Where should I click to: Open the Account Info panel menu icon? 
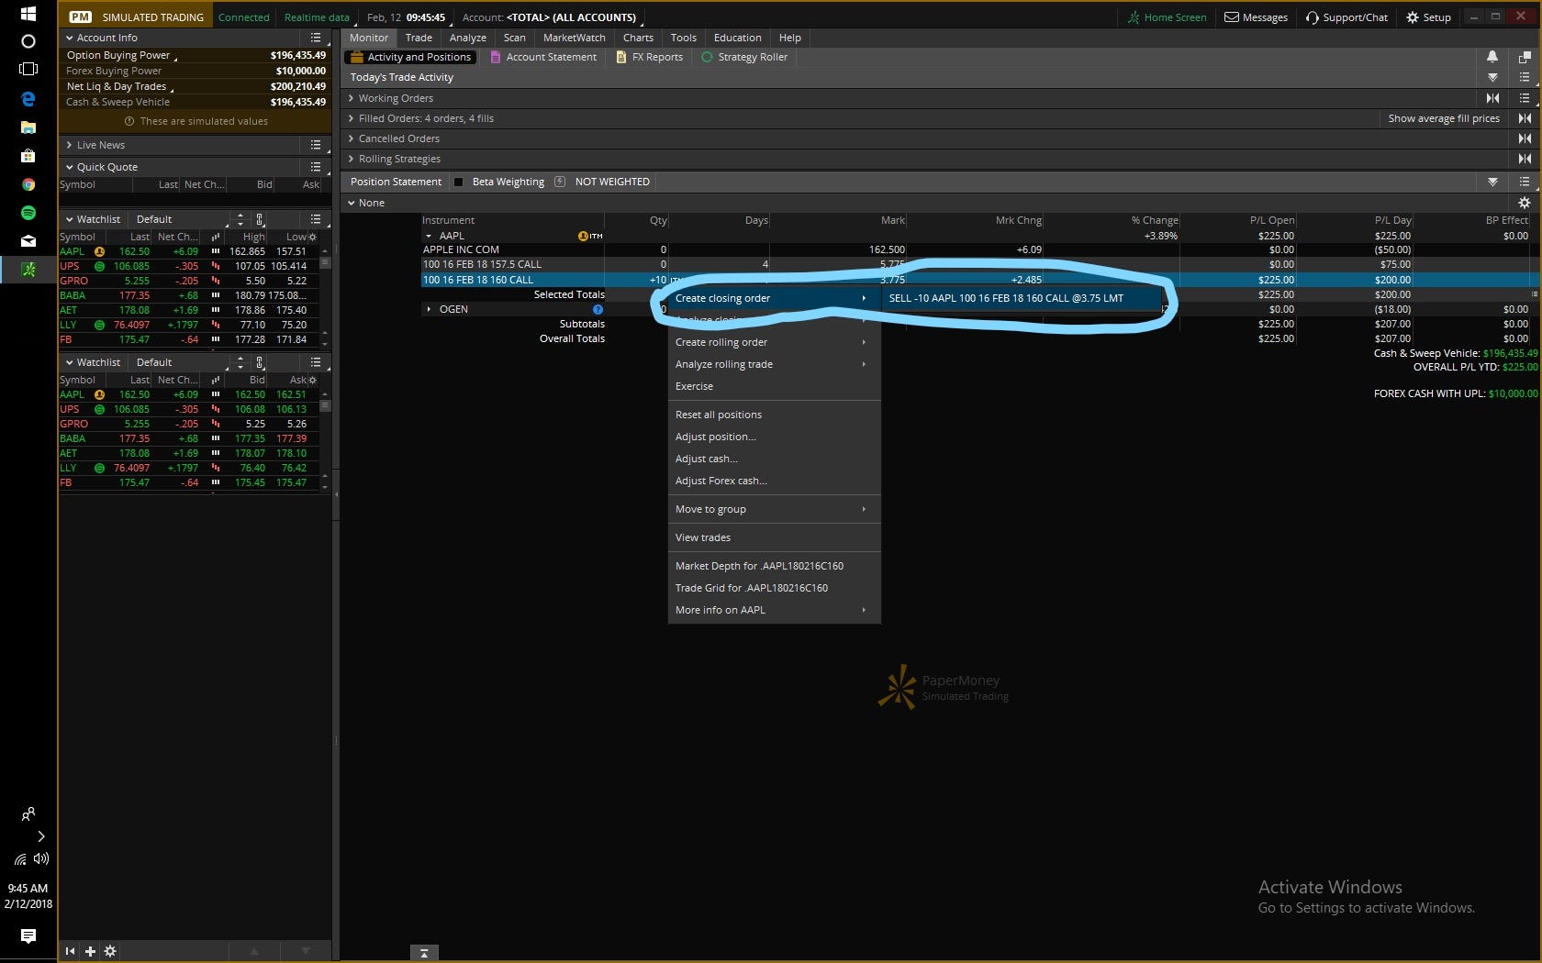(x=316, y=38)
